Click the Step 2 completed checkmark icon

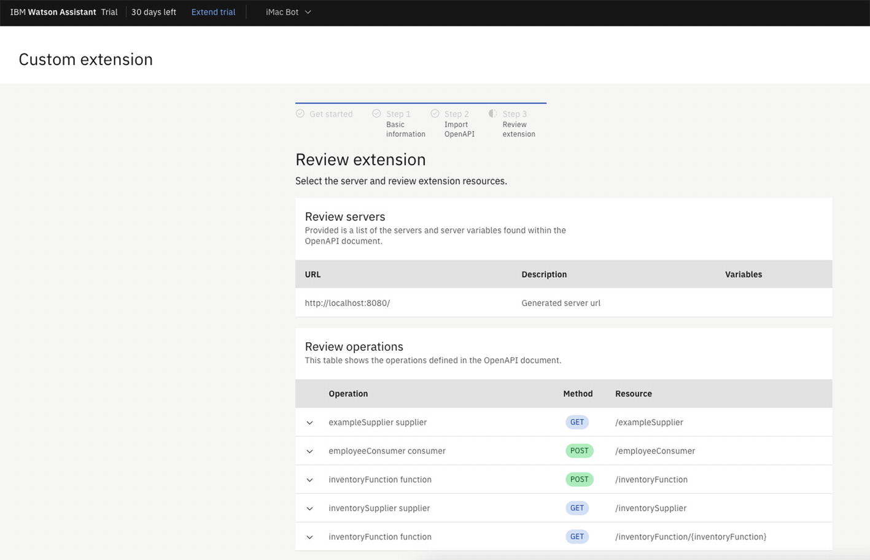[x=435, y=113]
